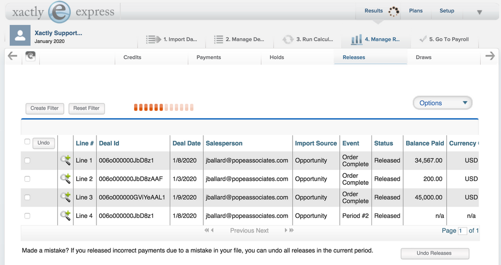Go to first page double arrow

point(207,230)
